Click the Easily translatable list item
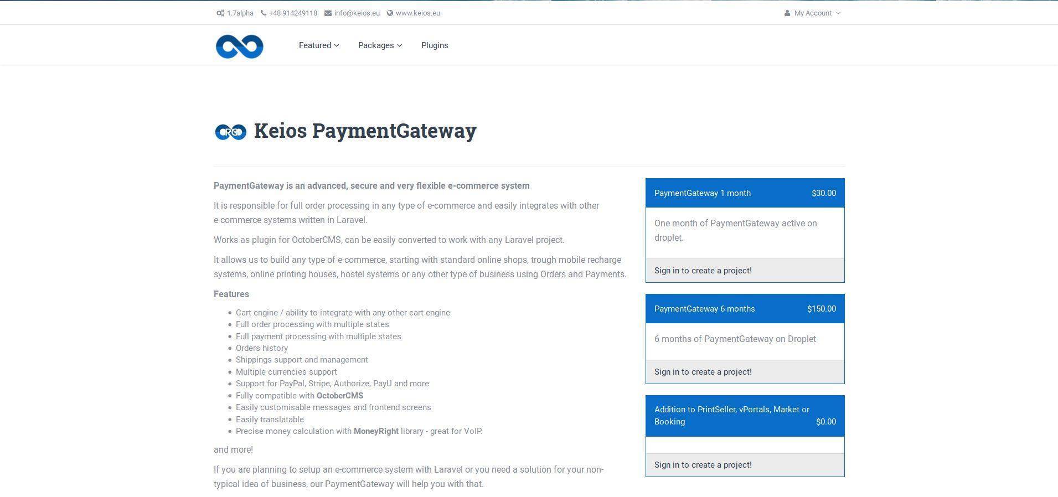 click(270, 420)
